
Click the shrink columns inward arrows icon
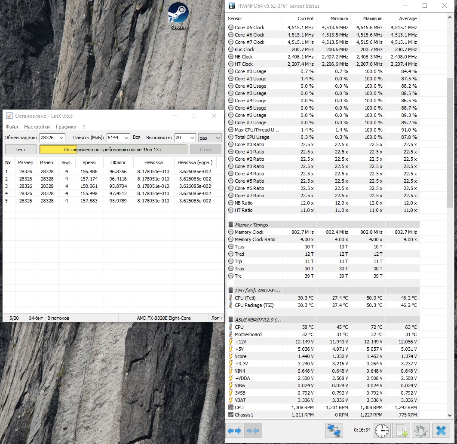point(253,430)
